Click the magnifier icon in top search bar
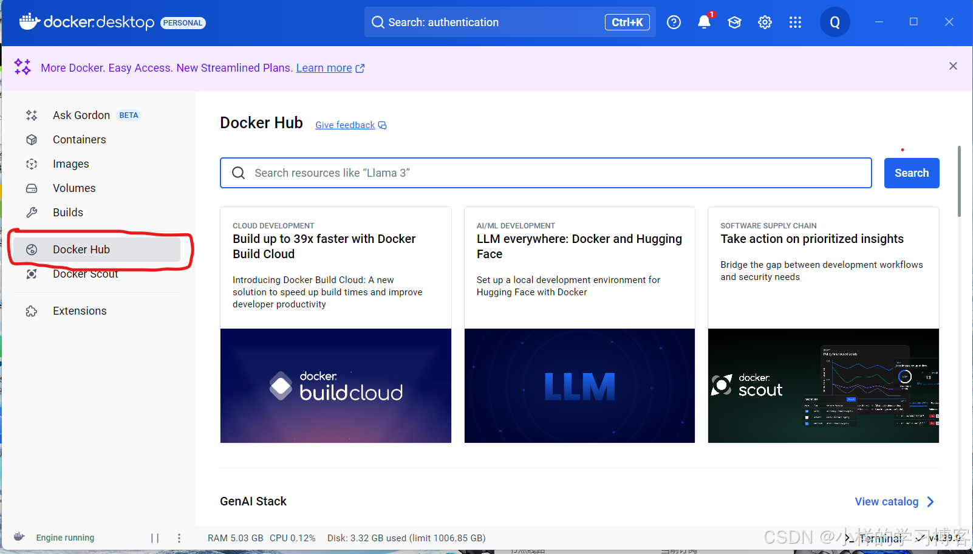 [x=378, y=22]
